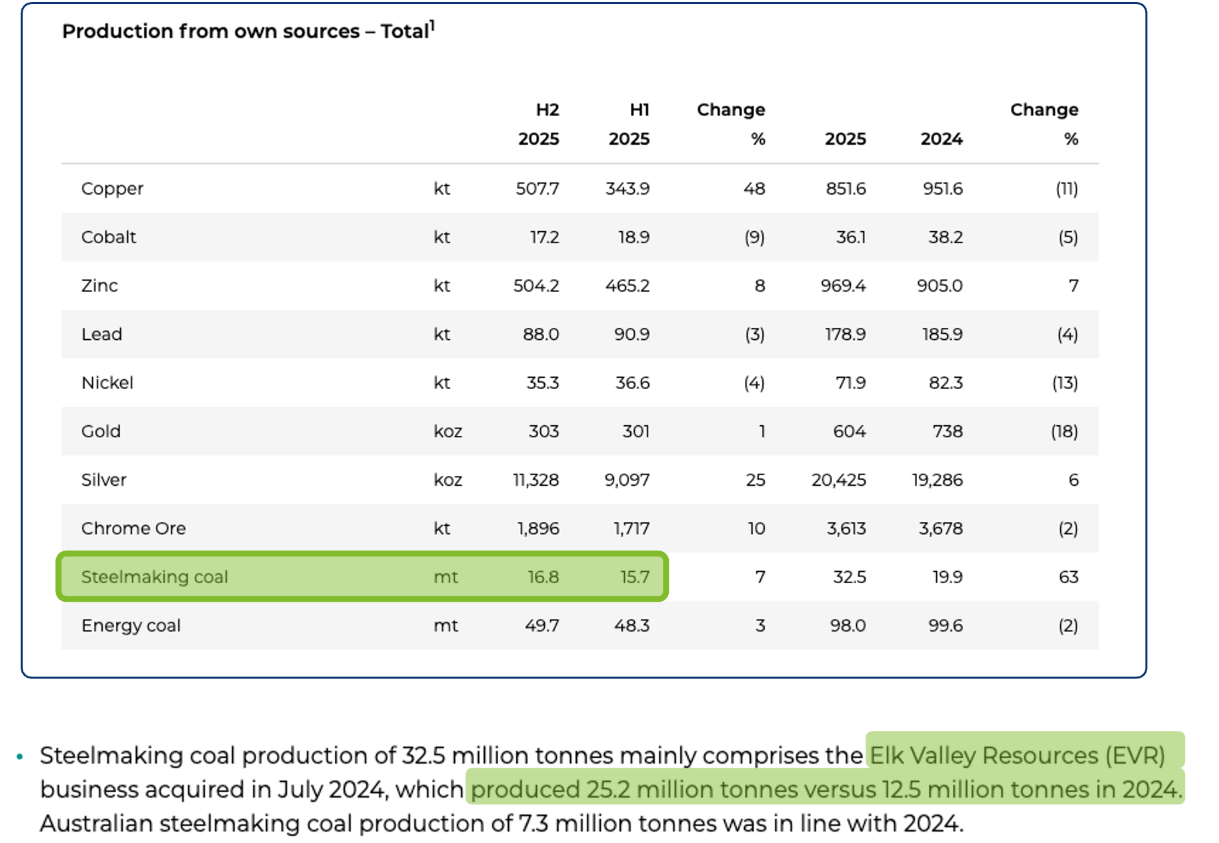Click Steelmaking coal H2 value 16.8

[x=543, y=577]
